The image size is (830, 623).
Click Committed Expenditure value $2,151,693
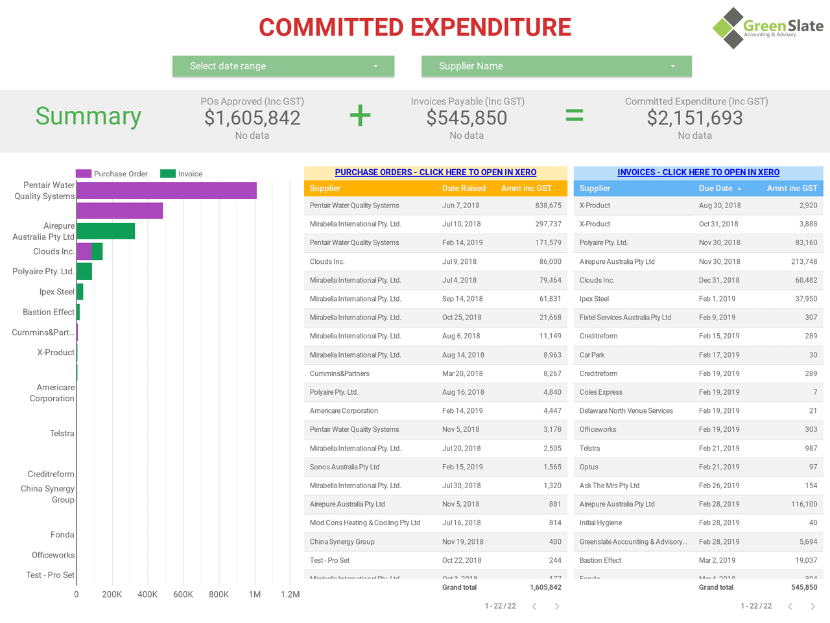tap(695, 118)
